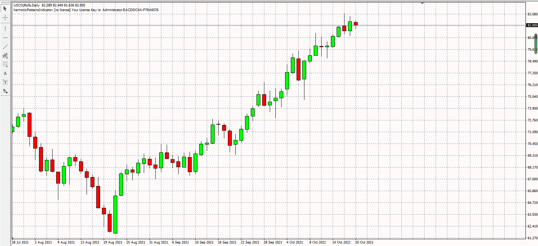Select the Fibonacci Retracement tool

pyautogui.click(x=5, y=64)
